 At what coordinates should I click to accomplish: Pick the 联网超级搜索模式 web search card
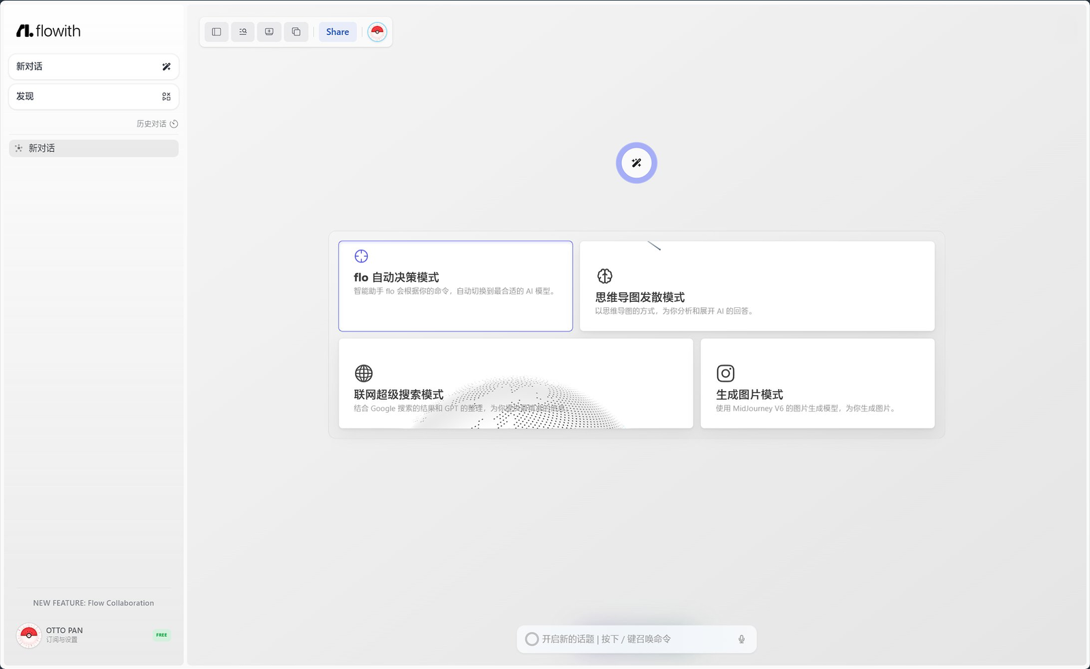tap(515, 384)
